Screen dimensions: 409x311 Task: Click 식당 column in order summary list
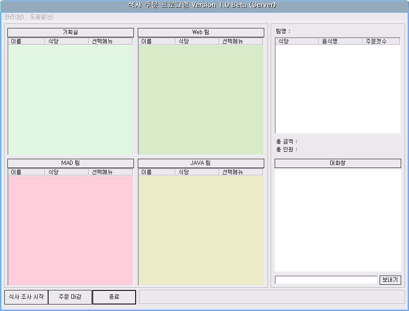(297, 41)
